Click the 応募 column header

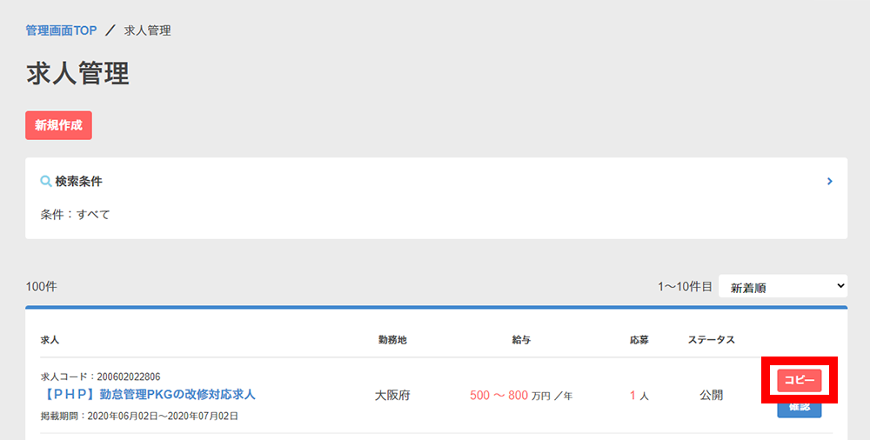[639, 339]
